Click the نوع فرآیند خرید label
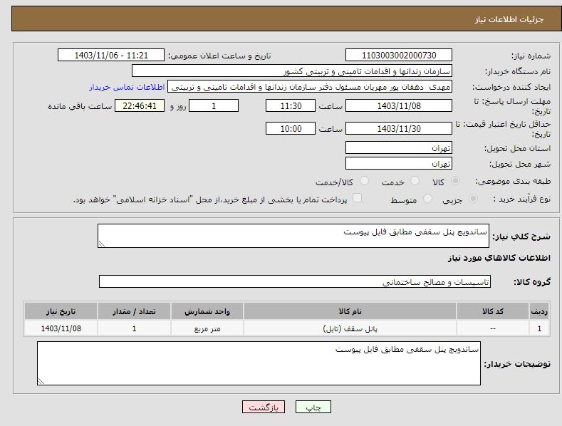 [521, 199]
